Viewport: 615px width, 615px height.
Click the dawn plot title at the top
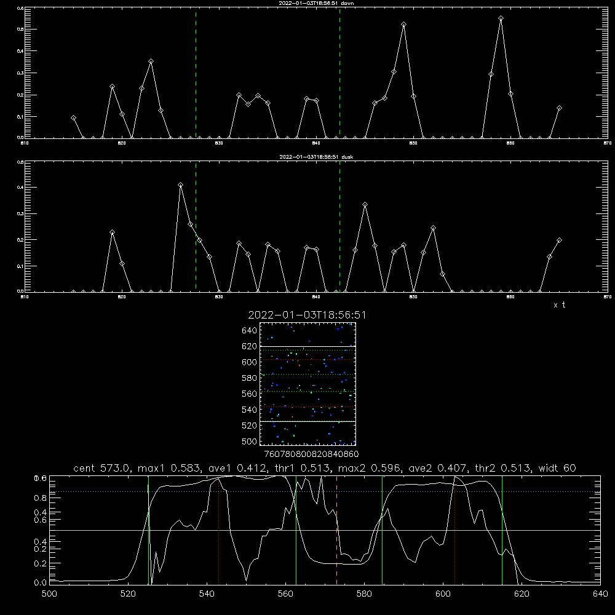click(316, 3)
